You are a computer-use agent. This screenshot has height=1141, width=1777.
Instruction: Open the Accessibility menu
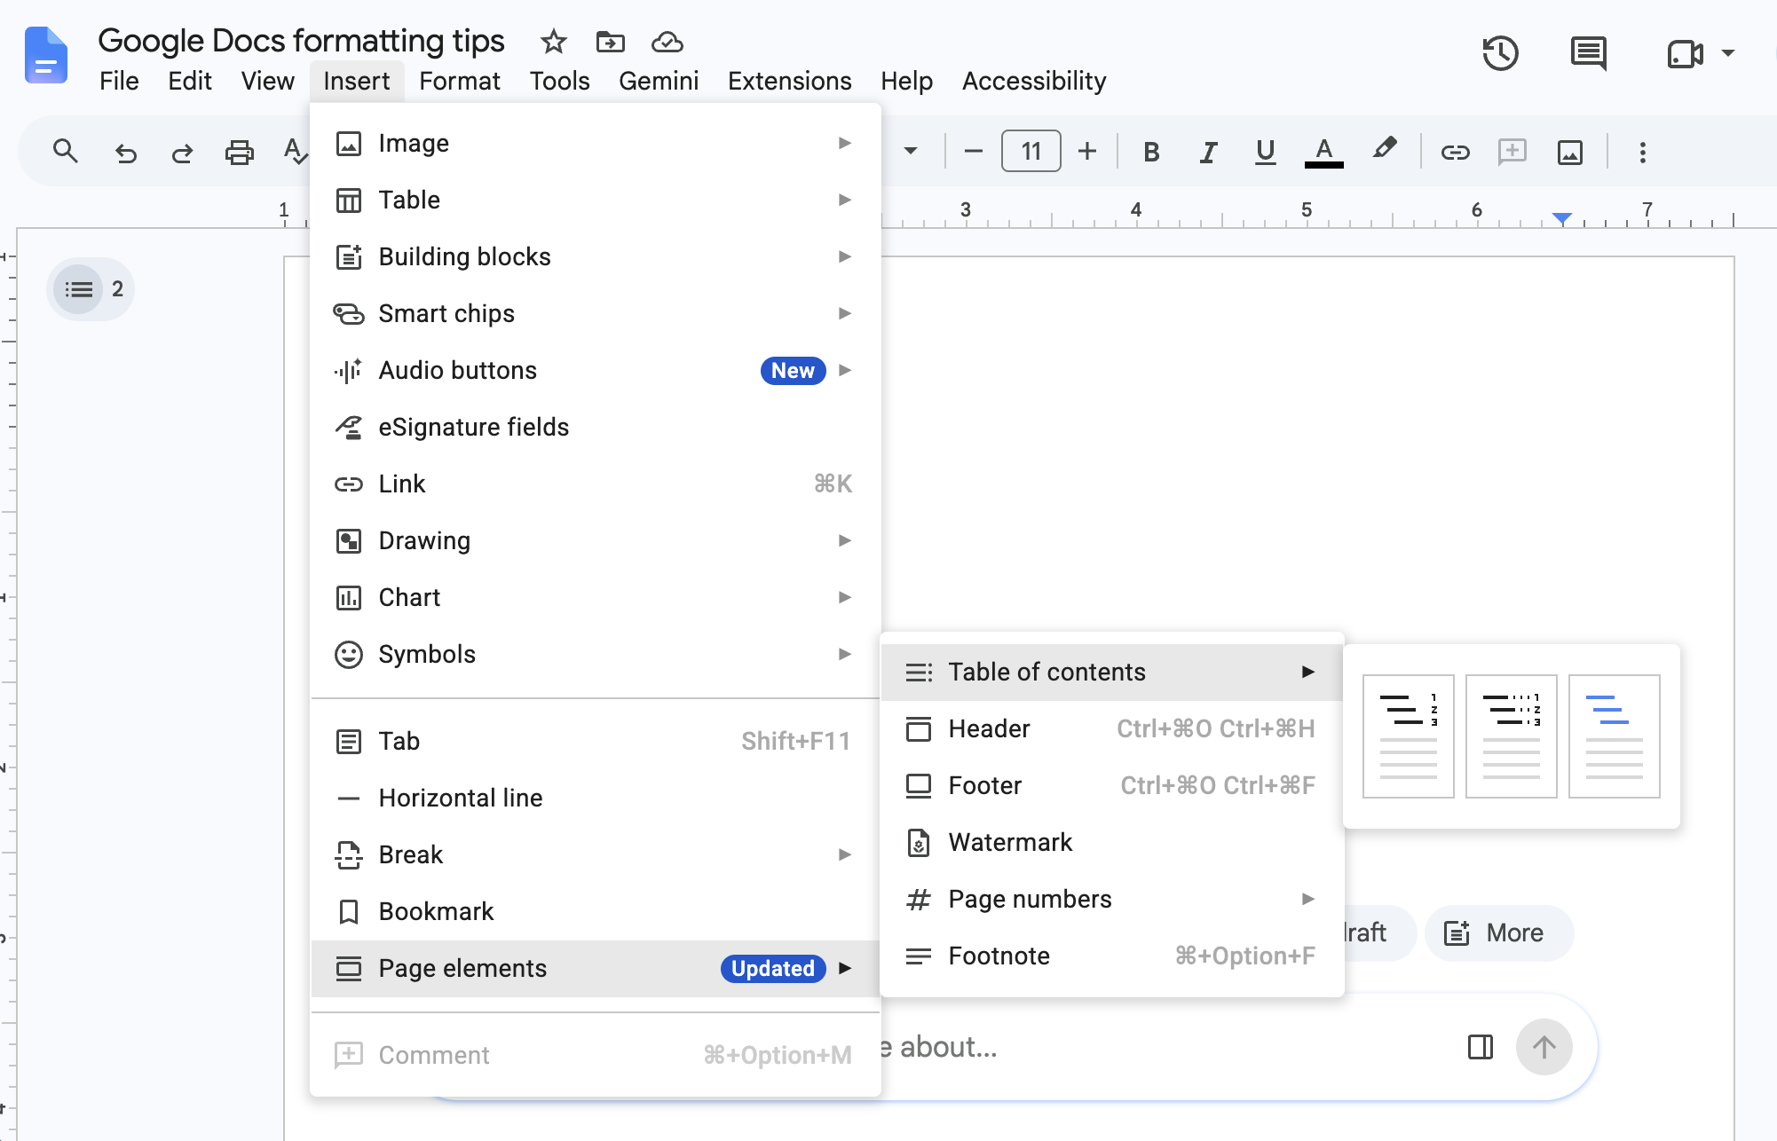(x=1034, y=81)
